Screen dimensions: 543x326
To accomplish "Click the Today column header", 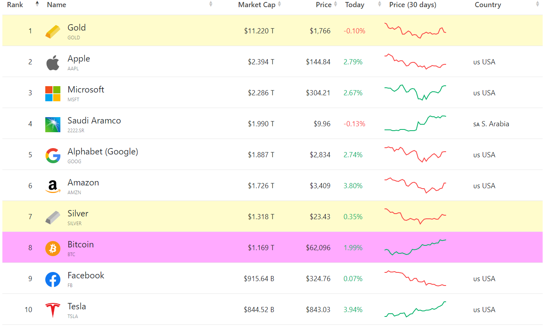I will click(x=355, y=5).
